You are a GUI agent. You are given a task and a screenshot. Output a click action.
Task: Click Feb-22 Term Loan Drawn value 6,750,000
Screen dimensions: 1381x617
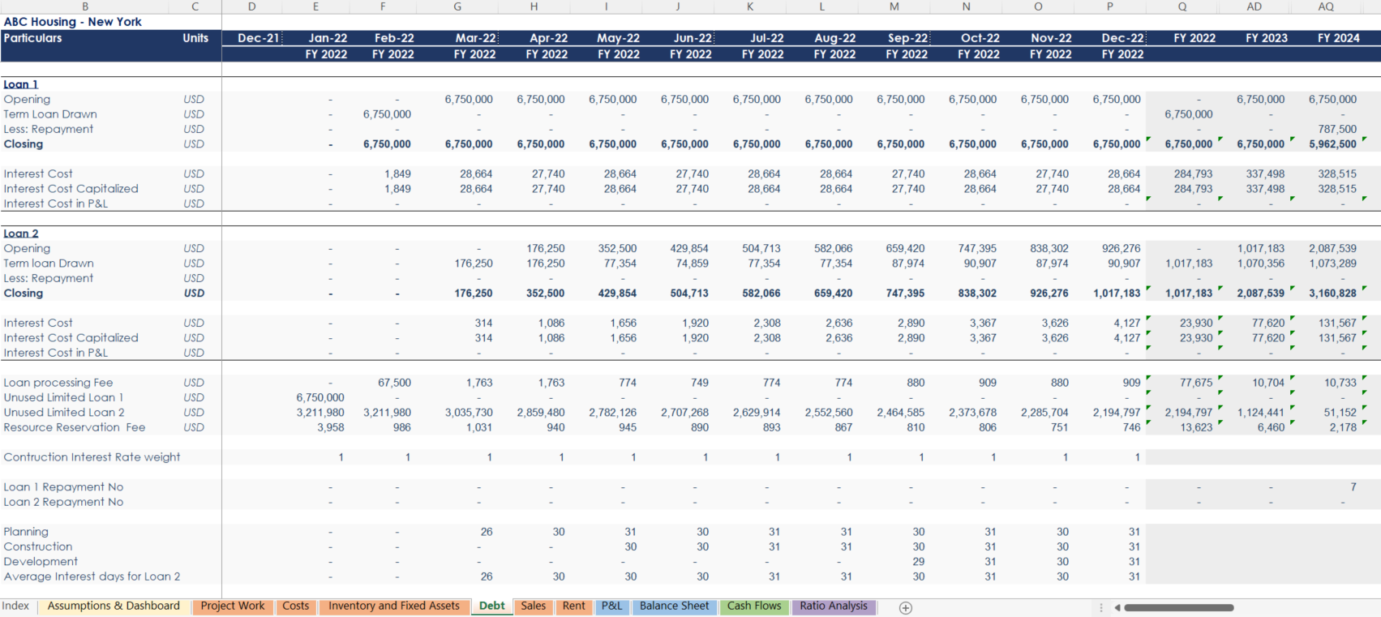point(387,114)
